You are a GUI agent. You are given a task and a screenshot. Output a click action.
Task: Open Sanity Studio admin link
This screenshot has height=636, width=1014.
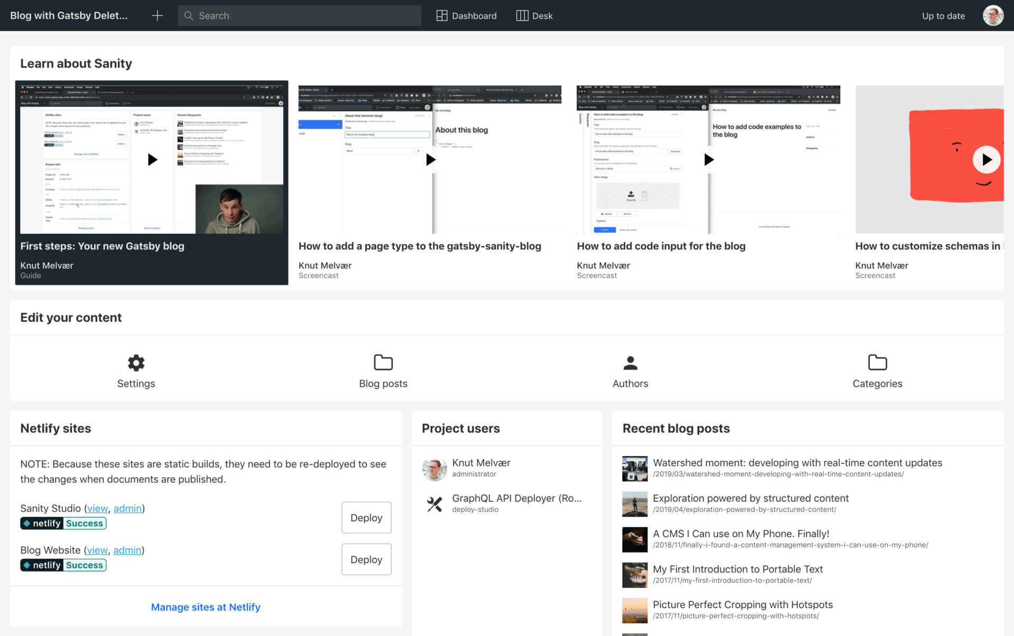click(127, 508)
